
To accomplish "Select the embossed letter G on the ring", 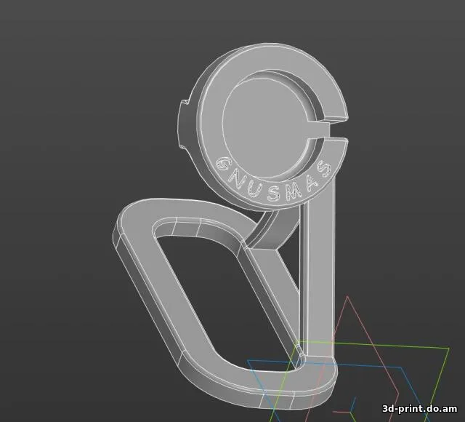I will click(225, 163).
